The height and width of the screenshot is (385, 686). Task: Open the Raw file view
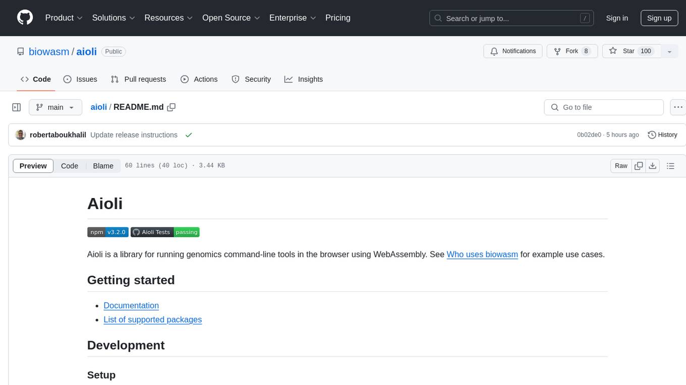(x=621, y=166)
